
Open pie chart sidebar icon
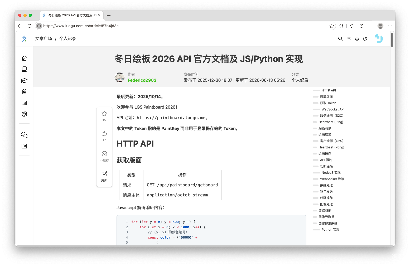(24, 114)
